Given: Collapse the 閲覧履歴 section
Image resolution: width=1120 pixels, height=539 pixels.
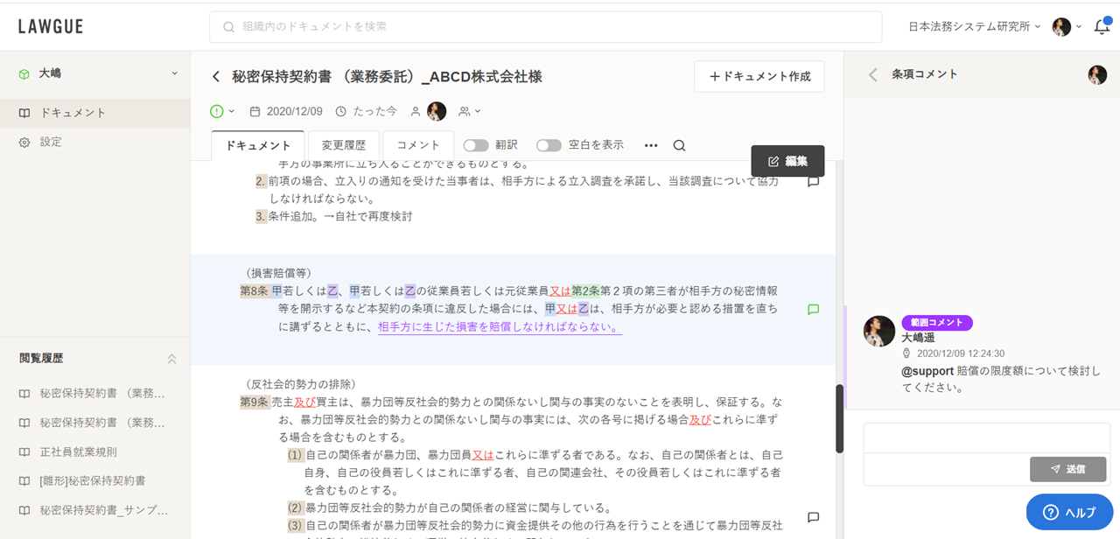Looking at the screenshot, I should tap(171, 359).
